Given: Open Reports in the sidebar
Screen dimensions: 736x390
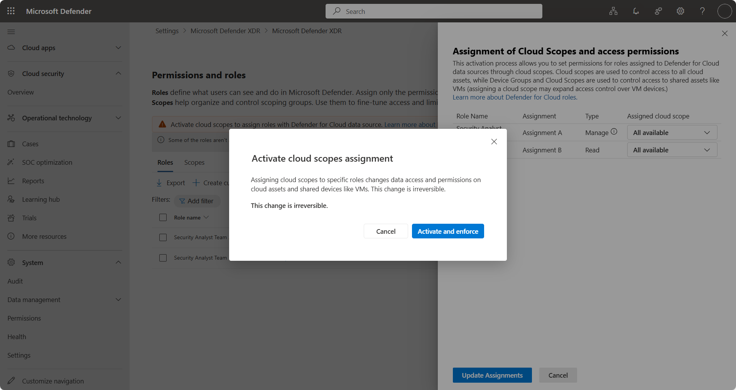Looking at the screenshot, I should (x=33, y=181).
